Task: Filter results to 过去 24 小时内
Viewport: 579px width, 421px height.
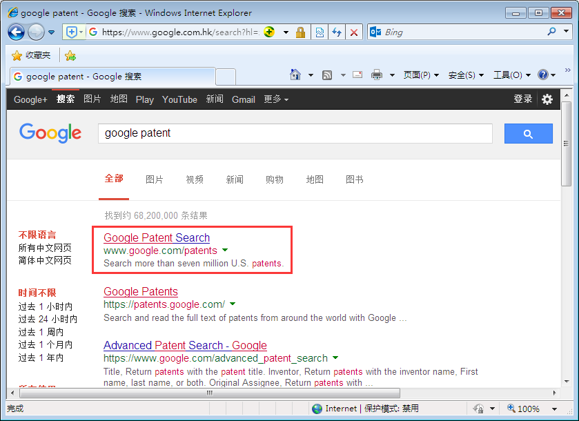Action: point(48,319)
